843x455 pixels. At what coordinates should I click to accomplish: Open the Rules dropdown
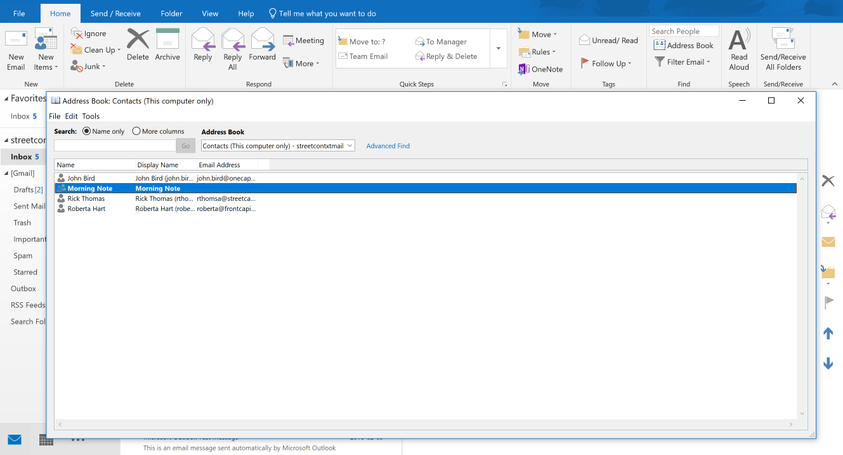(537, 52)
